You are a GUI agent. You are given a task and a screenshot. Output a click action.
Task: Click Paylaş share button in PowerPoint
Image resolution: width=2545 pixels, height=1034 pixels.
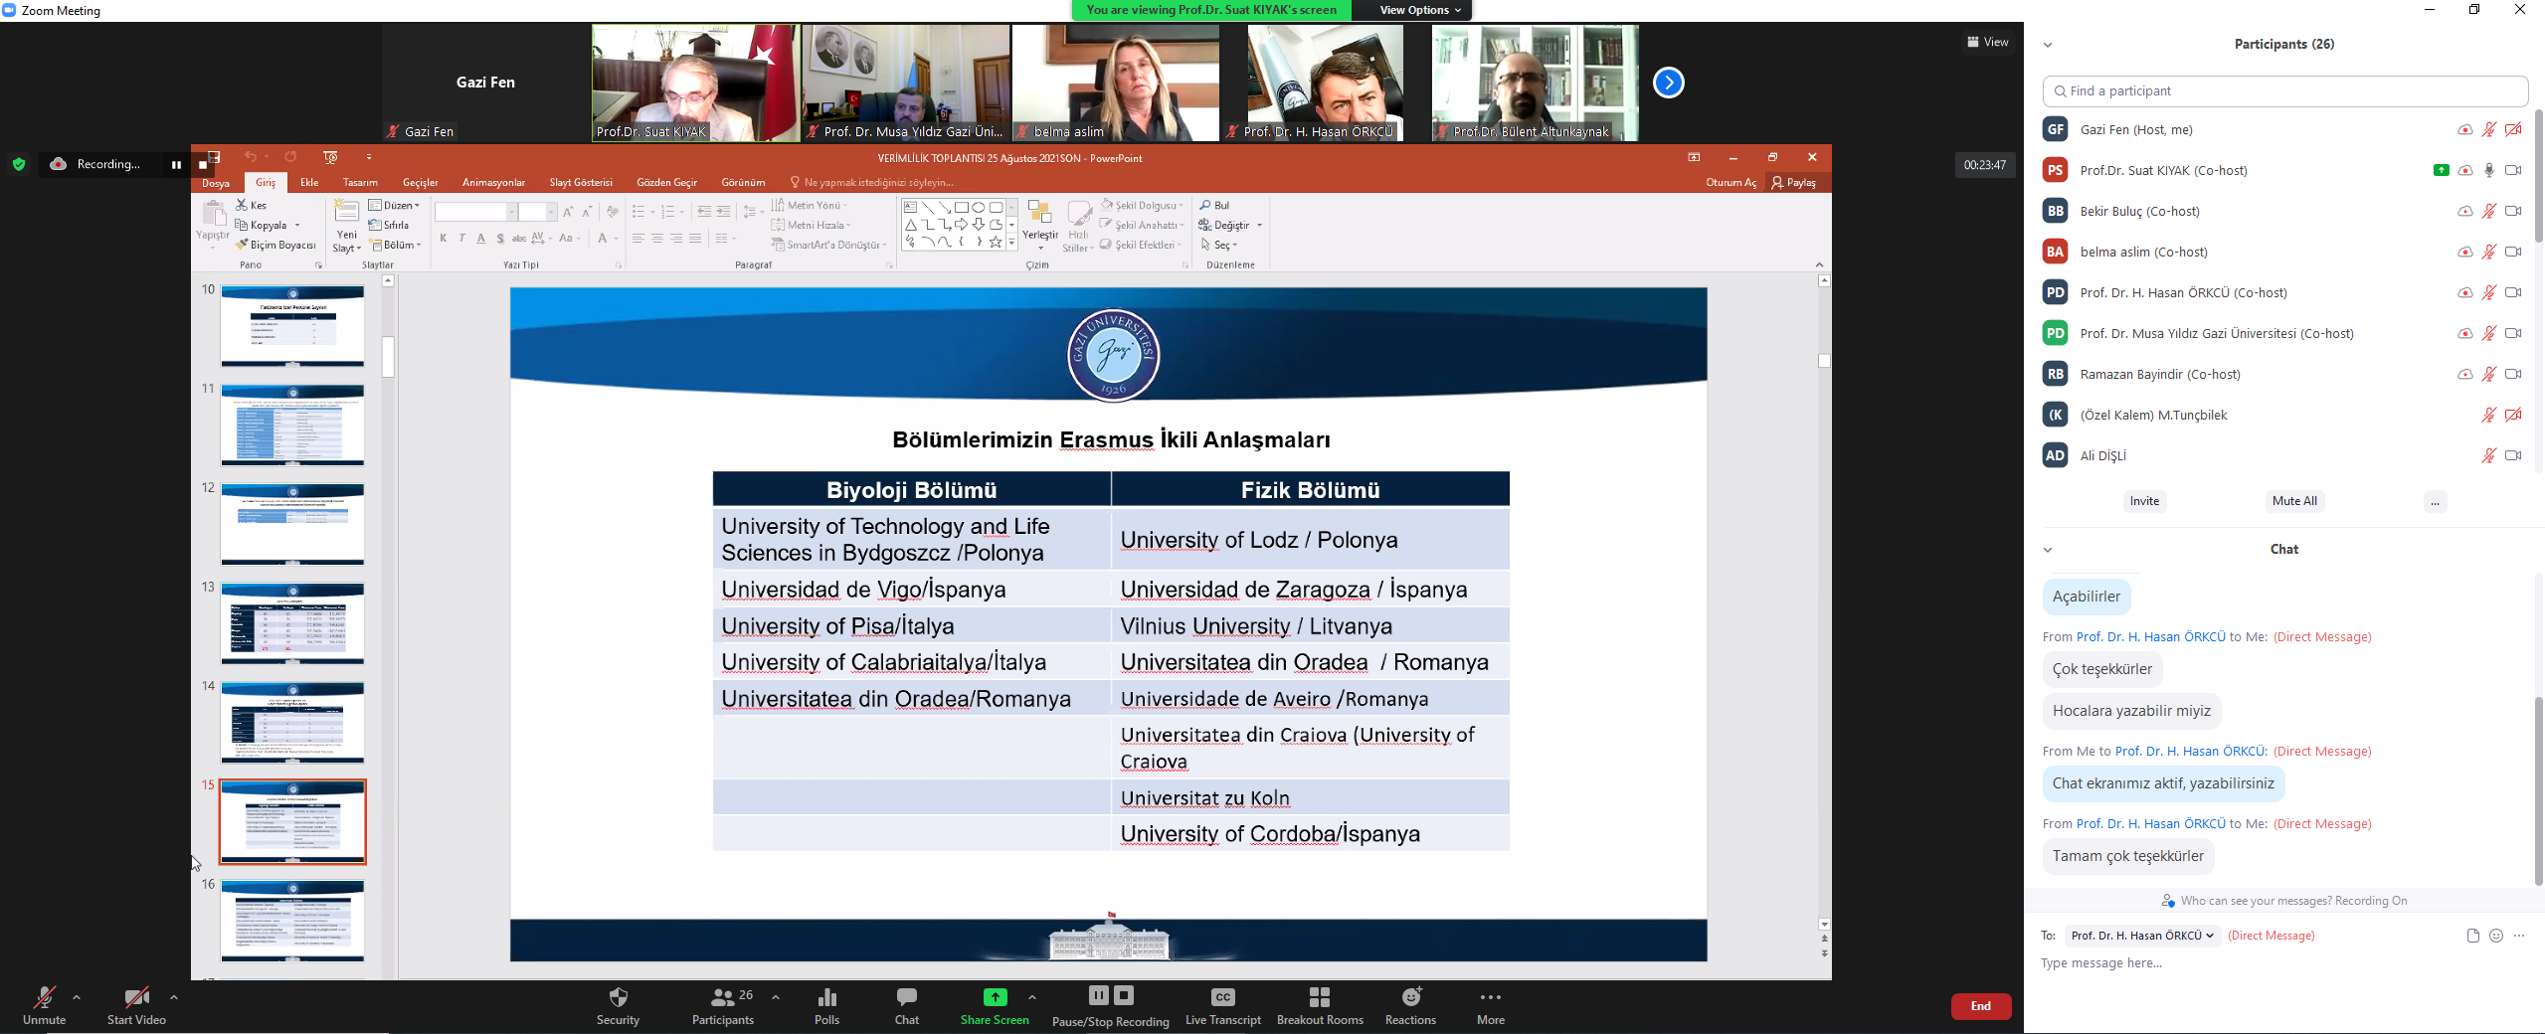pyautogui.click(x=1794, y=183)
